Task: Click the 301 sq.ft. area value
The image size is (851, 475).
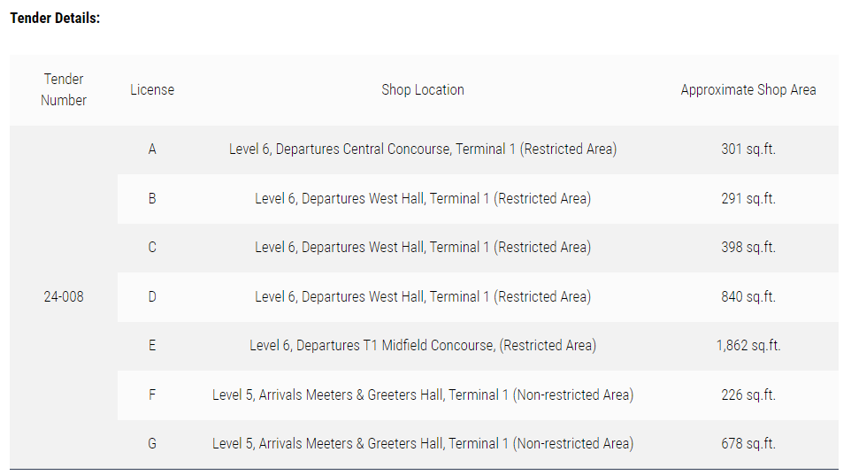Action: [x=748, y=149]
